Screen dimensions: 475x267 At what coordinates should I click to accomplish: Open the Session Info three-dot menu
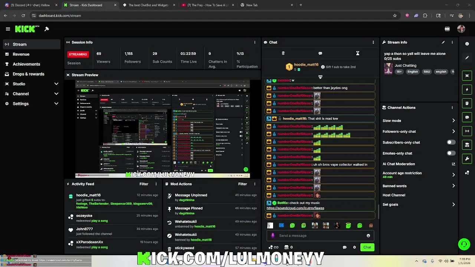[x=255, y=42]
